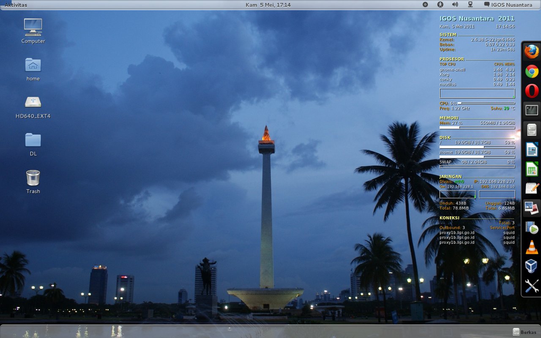Image resolution: width=541 pixels, height=338 pixels.
Task: Click the "MEMORI" section heading
Action: [x=449, y=118]
